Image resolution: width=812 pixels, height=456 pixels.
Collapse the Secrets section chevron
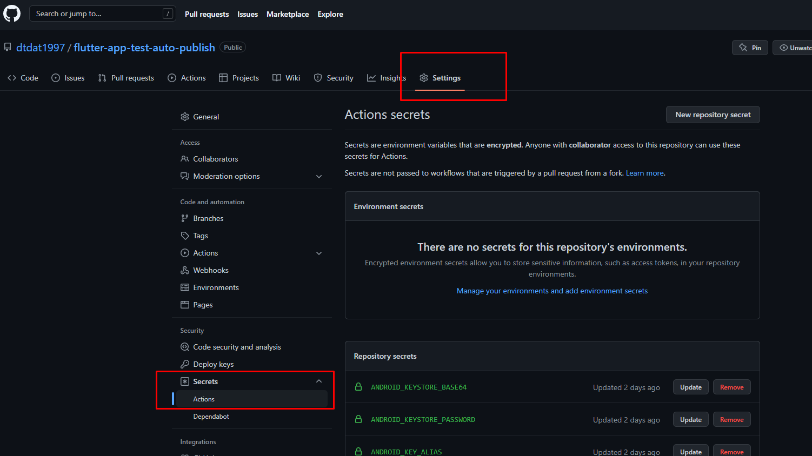coord(319,381)
